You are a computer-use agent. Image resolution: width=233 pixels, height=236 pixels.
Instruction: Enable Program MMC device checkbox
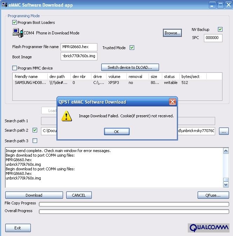click(x=14, y=68)
